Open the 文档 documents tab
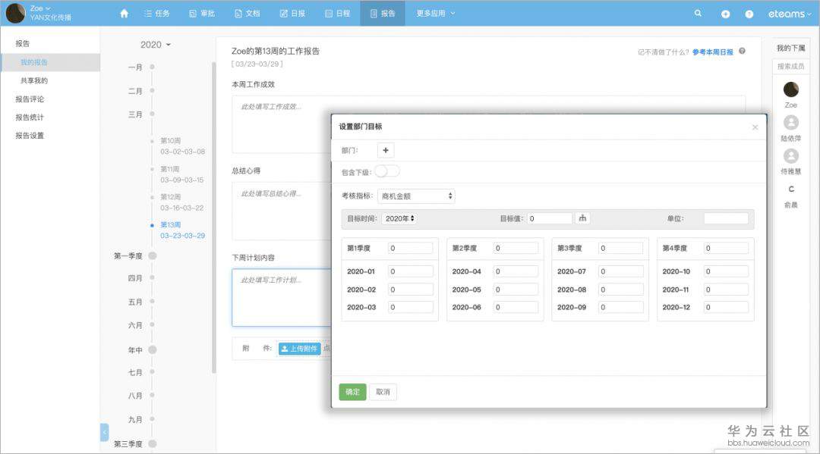The height and width of the screenshot is (454, 820). (247, 14)
